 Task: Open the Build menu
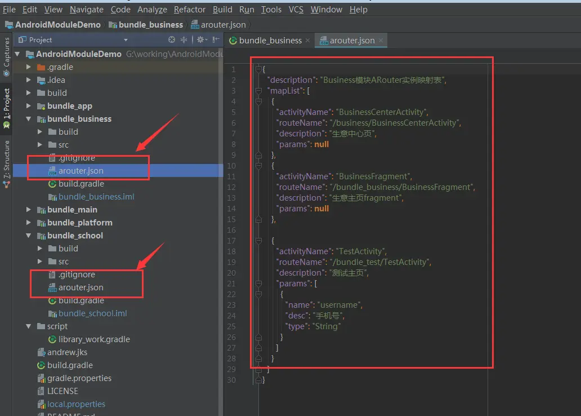222,9
